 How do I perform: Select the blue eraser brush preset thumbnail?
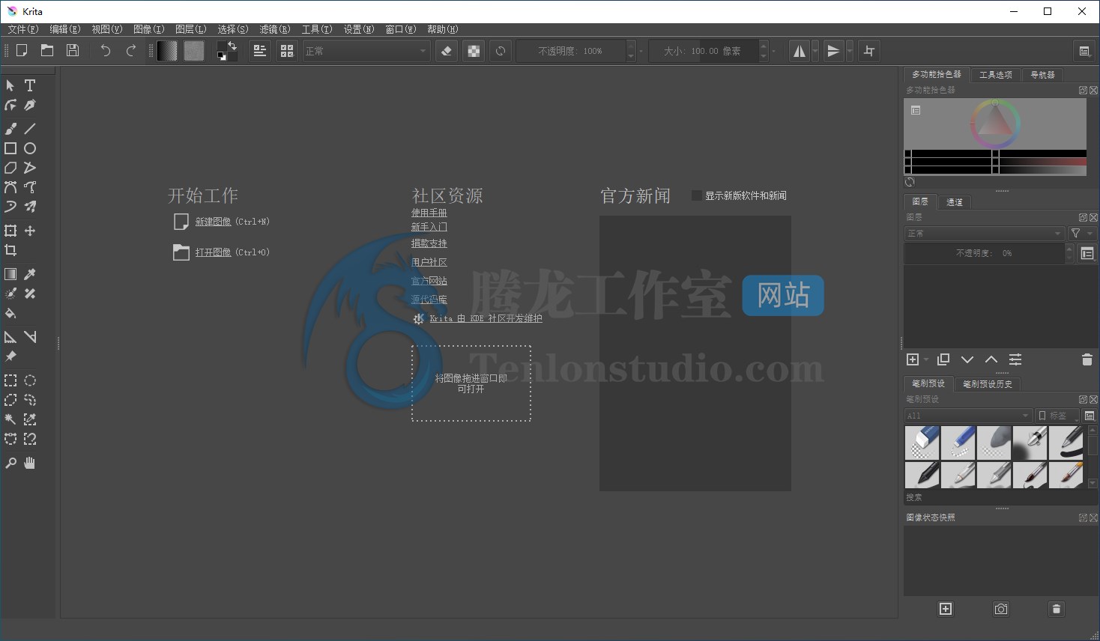(x=922, y=443)
